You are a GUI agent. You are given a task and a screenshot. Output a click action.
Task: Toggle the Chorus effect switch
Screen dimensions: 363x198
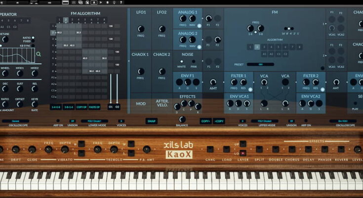click(x=292, y=149)
